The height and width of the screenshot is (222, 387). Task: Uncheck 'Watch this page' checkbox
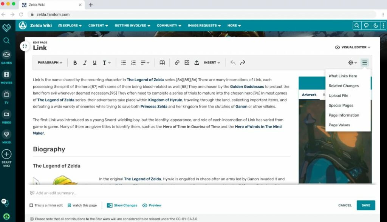[70, 205]
